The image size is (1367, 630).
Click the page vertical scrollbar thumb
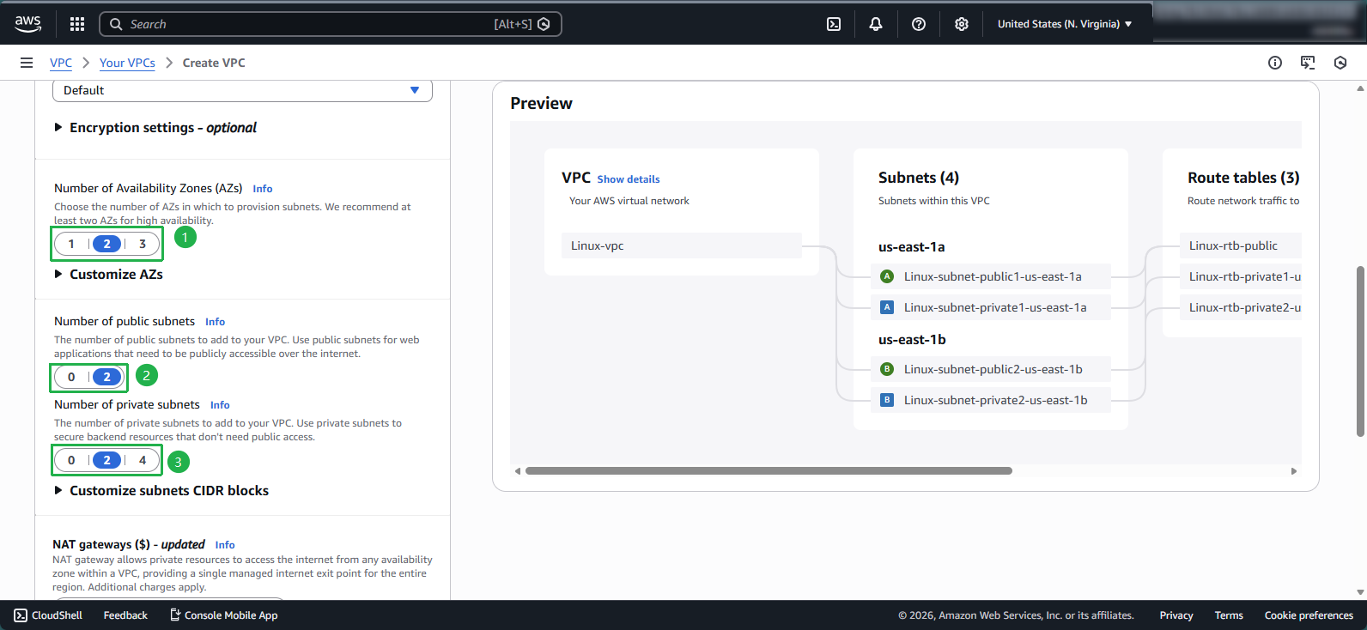(x=1360, y=352)
